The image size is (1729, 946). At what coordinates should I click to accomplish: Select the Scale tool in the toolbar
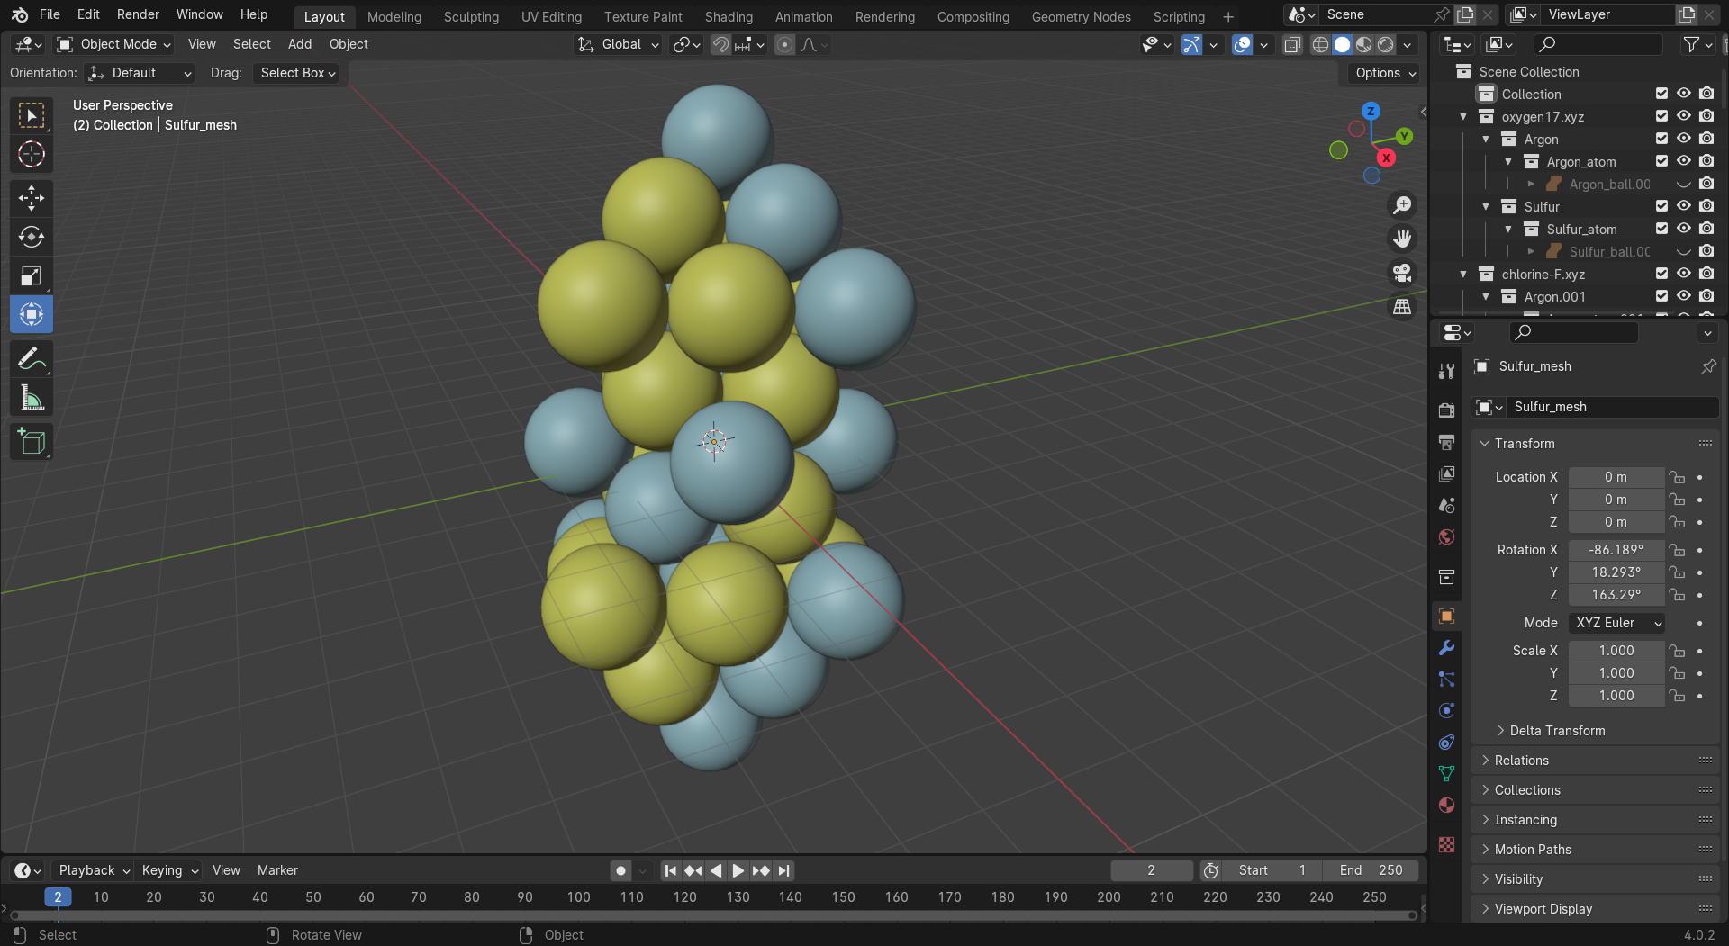coord(32,276)
